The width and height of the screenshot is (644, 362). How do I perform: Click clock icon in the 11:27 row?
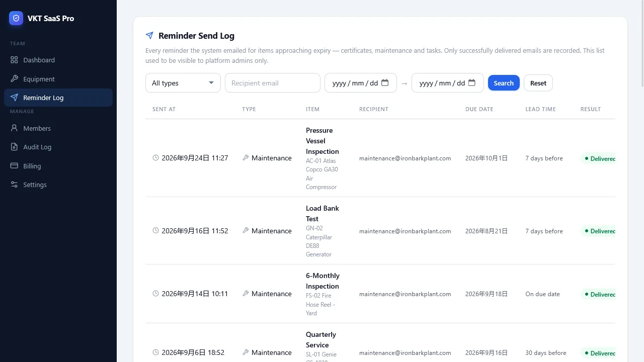[156, 158]
